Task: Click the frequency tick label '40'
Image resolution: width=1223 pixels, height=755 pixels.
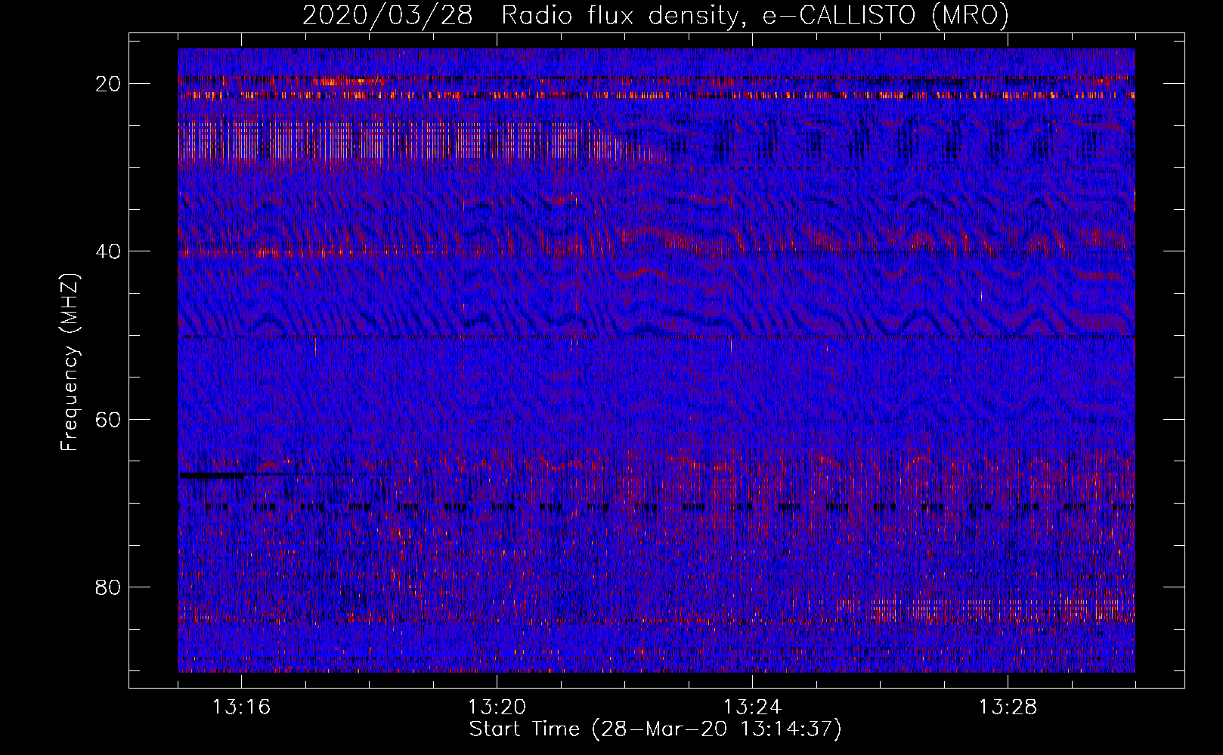Action: (109, 251)
